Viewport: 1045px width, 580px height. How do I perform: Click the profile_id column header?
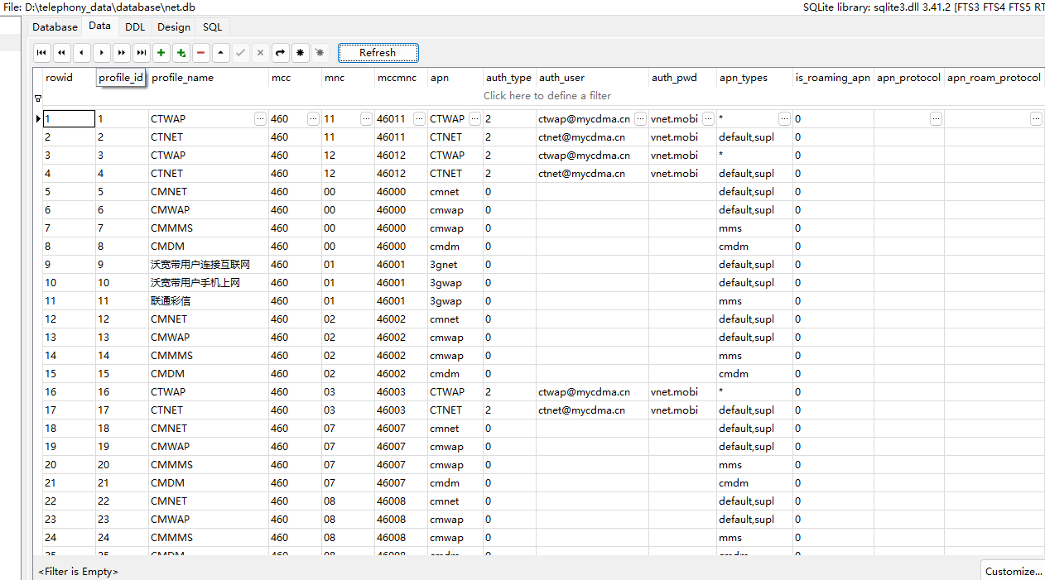[122, 78]
